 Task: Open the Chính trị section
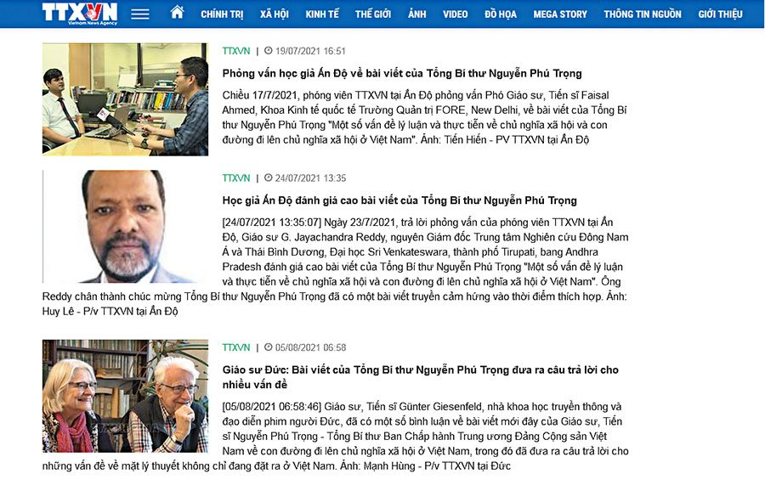point(222,14)
